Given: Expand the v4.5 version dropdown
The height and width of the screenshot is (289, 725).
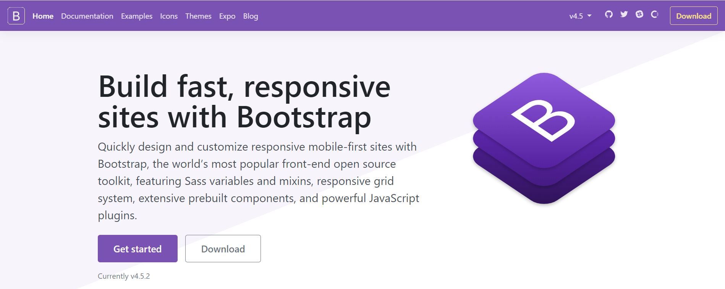Looking at the screenshot, I should tap(580, 16).
